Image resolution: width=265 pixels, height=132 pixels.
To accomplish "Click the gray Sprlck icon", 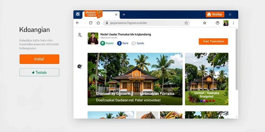I will (x=134, y=43).
